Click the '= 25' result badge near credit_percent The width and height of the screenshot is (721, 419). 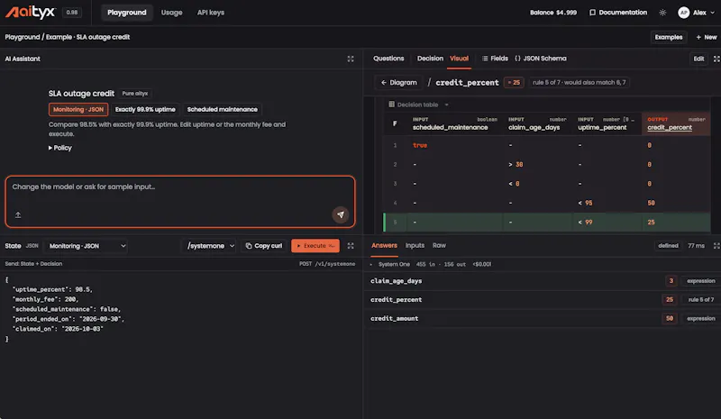pos(514,83)
